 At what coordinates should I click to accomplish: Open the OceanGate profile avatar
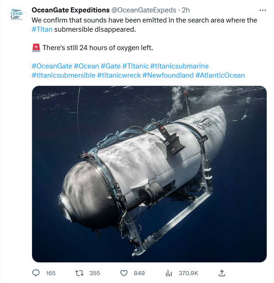tap(17, 15)
